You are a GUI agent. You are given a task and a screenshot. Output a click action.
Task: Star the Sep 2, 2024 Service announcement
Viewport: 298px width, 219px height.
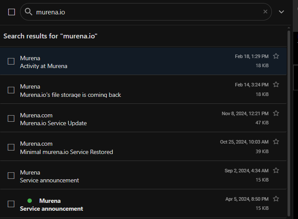(276, 170)
